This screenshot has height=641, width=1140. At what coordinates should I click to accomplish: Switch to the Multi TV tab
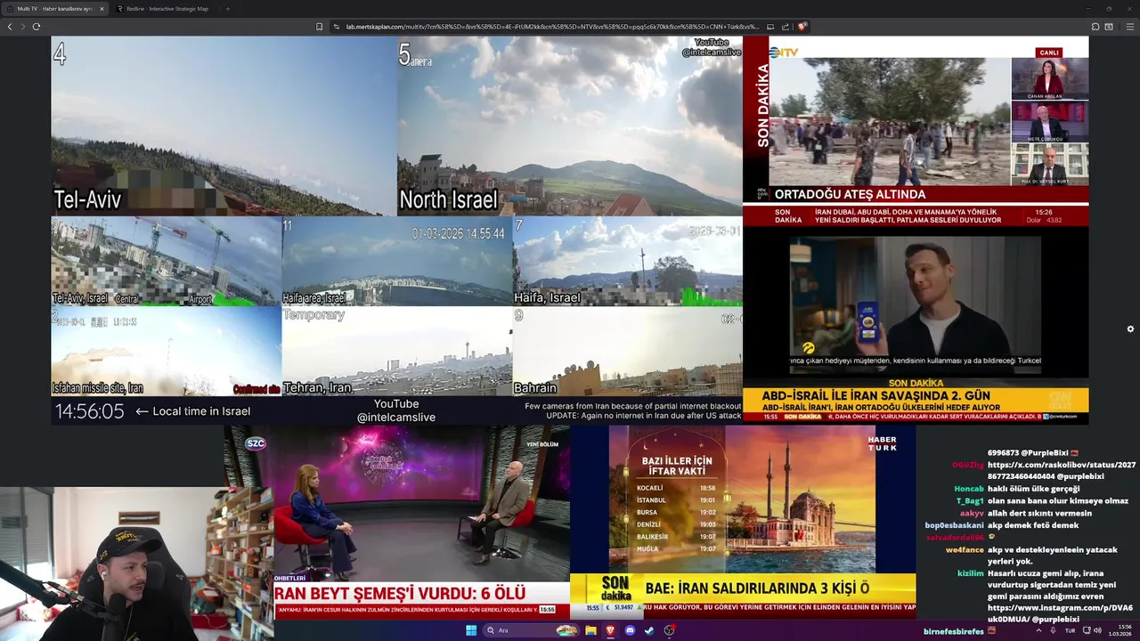point(55,9)
